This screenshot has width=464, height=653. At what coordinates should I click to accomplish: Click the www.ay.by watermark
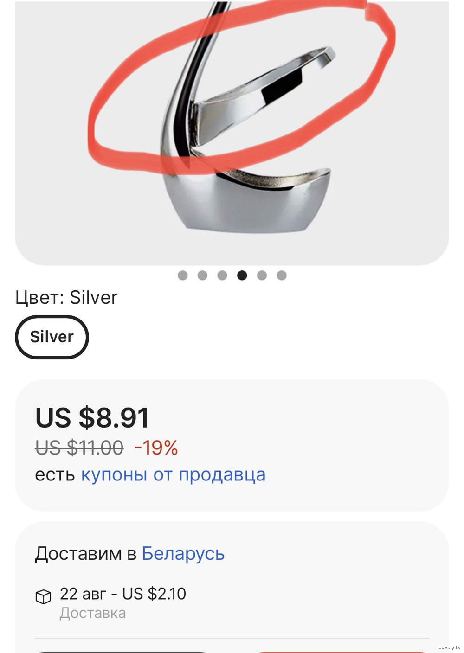[x=449, y=648]
